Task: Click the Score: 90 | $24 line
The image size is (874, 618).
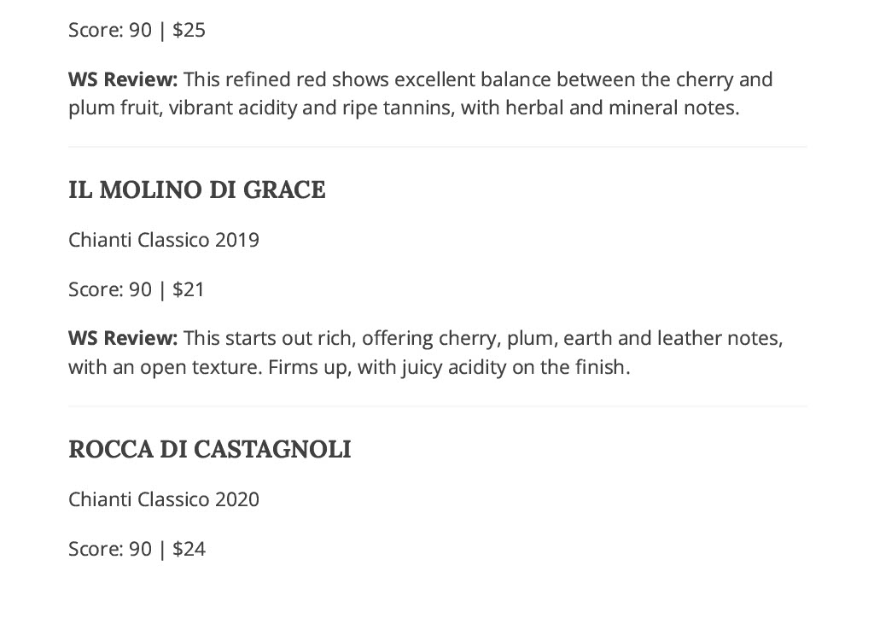Action: [137, 549]
